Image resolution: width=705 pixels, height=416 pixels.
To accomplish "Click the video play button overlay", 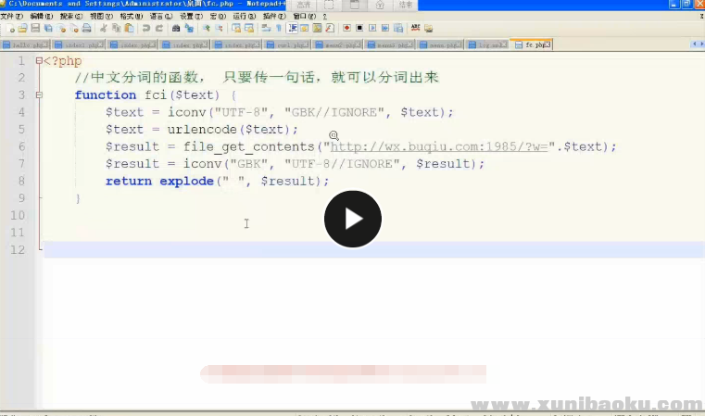I will pyautogui.click(x=352, y=220).
